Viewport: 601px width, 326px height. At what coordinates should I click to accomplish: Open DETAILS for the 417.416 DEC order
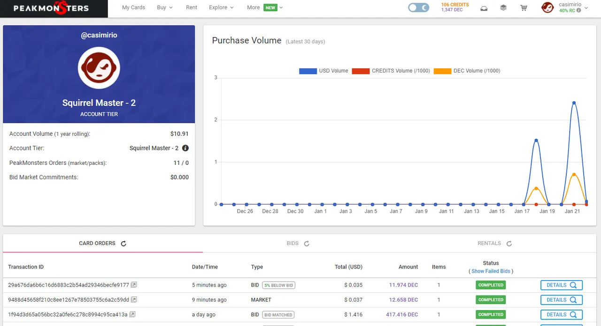[562, 314]
